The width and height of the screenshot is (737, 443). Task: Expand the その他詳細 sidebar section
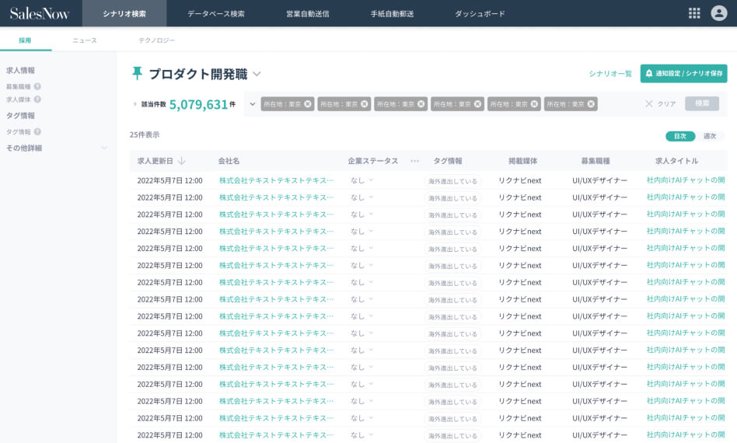(x=104, y=148)
